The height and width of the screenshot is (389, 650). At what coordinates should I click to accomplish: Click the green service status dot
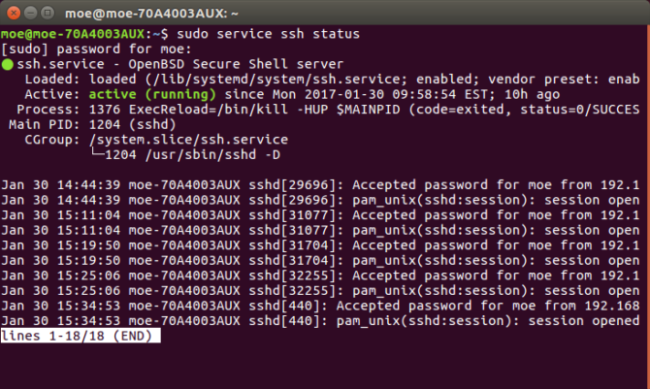(x=7, y=65)
